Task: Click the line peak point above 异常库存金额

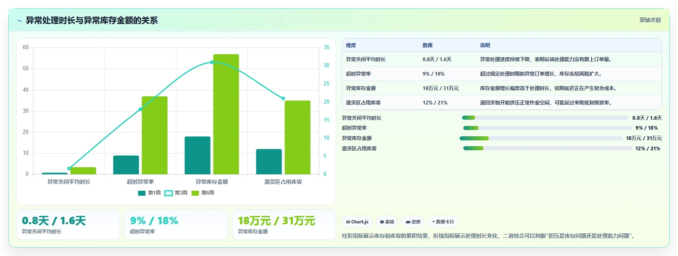Action: [212, 62]
